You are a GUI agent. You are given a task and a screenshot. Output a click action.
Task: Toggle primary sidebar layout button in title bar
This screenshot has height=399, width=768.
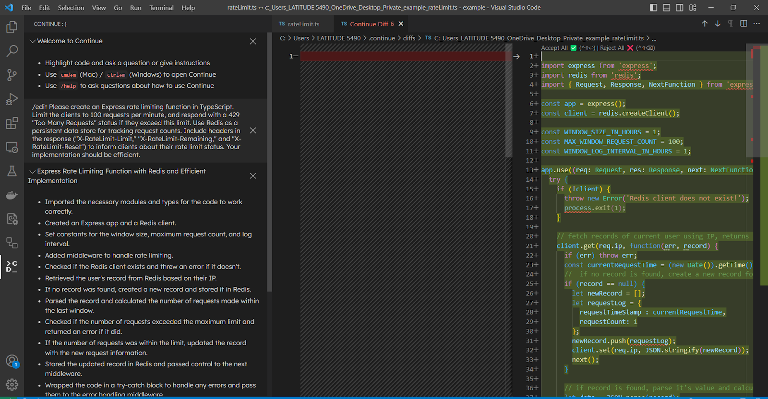point(653,8)
